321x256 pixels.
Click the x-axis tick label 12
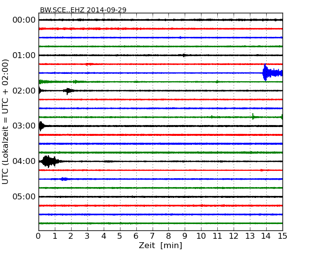(234, 236)
